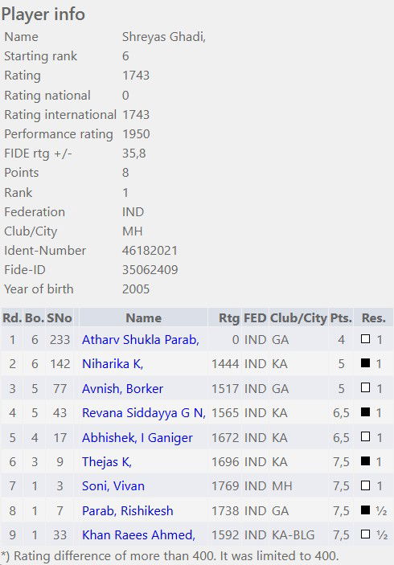Open Niharika K player page
Viewport: 394px width, 565px height.
pos(113,364)
